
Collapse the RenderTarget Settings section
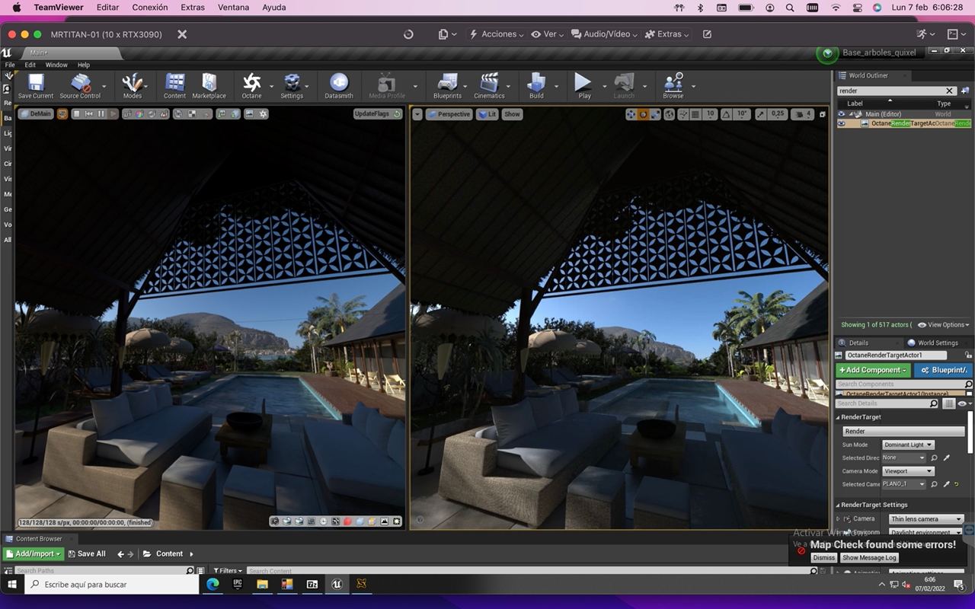(x=839, y=505)
